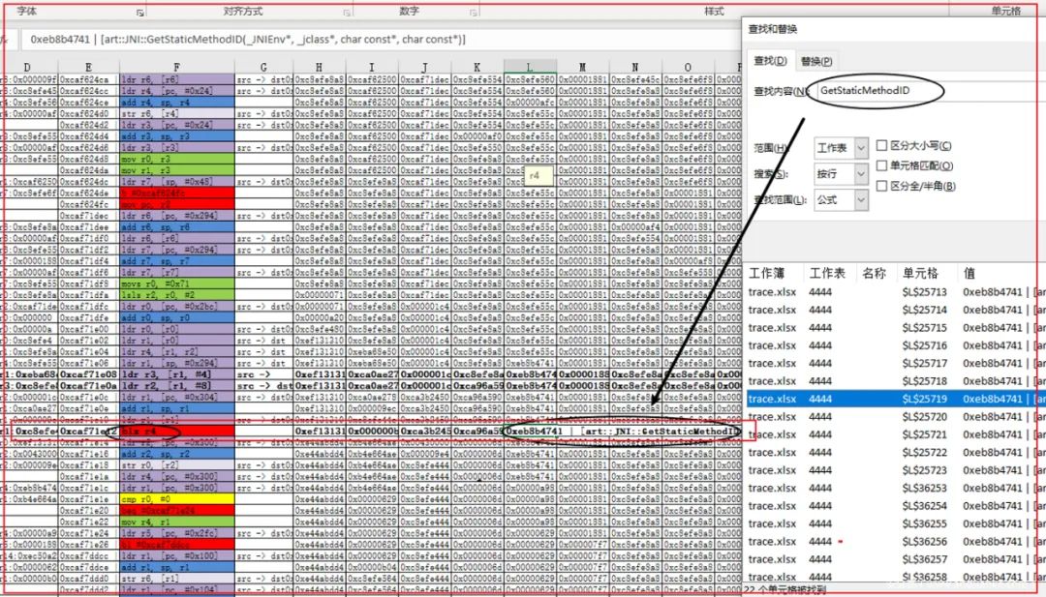The height and width of the screenshot is (597, 1046).
Task: Select highlighted search result $L$25719
Action: click(895, 399)
